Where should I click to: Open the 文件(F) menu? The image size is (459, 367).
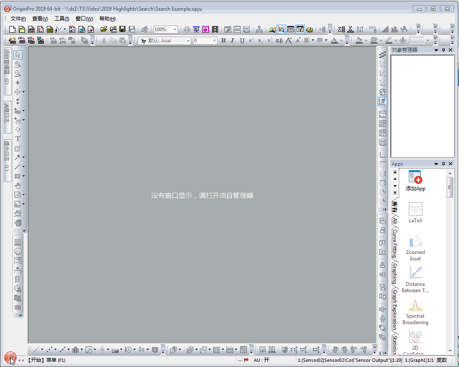tap(18, 19)
